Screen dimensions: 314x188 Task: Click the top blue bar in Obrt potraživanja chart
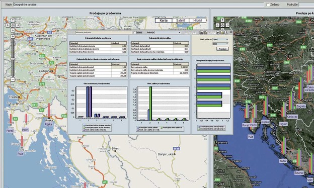tap(213, 68)
